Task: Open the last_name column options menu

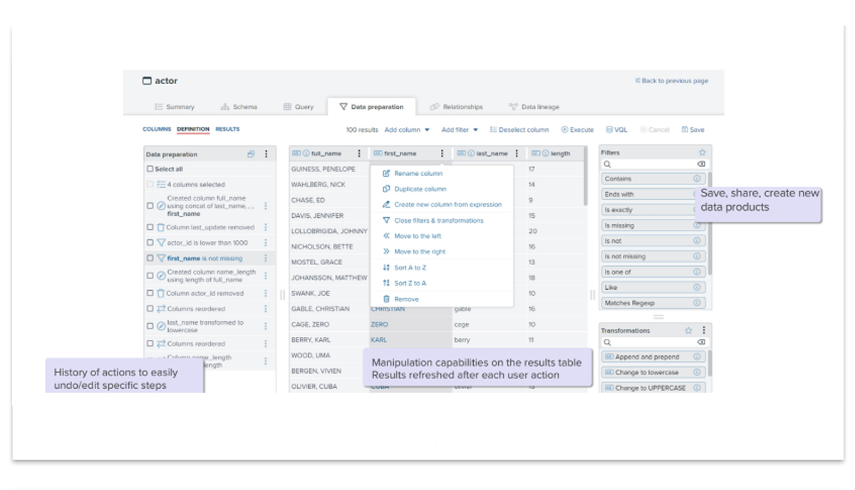Action: tap(517, 153)
